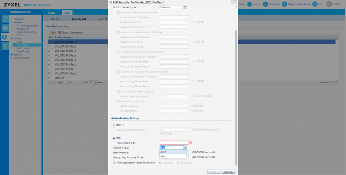Close the Edit Security Profile dialog
Viewport: 346px width, 175px height.
click(235, 2)
